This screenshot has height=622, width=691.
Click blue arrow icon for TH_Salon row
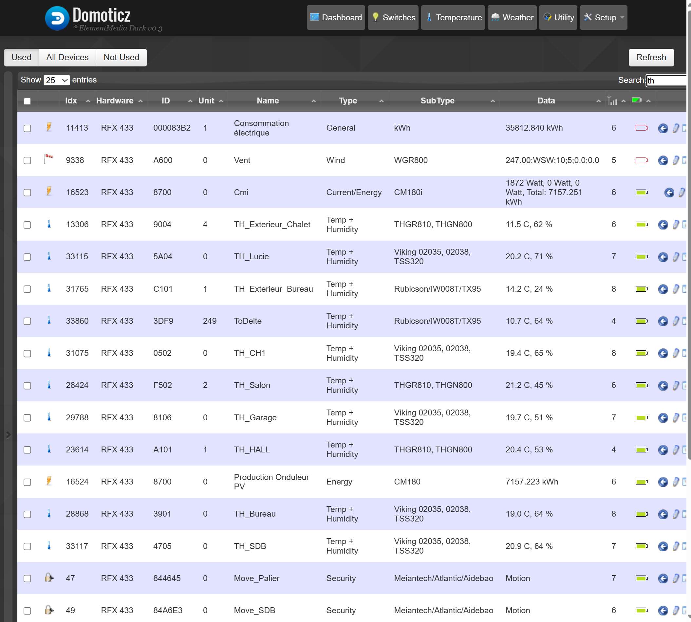pos(663,386)
